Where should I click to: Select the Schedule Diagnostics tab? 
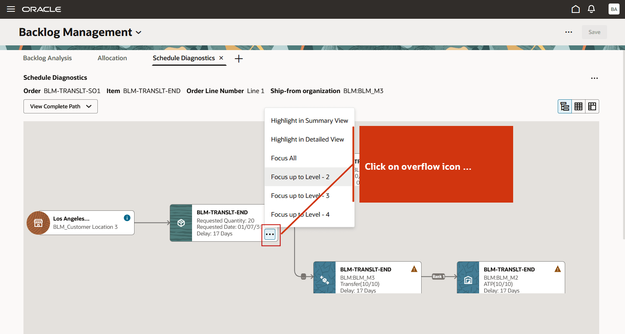(184, 58)
